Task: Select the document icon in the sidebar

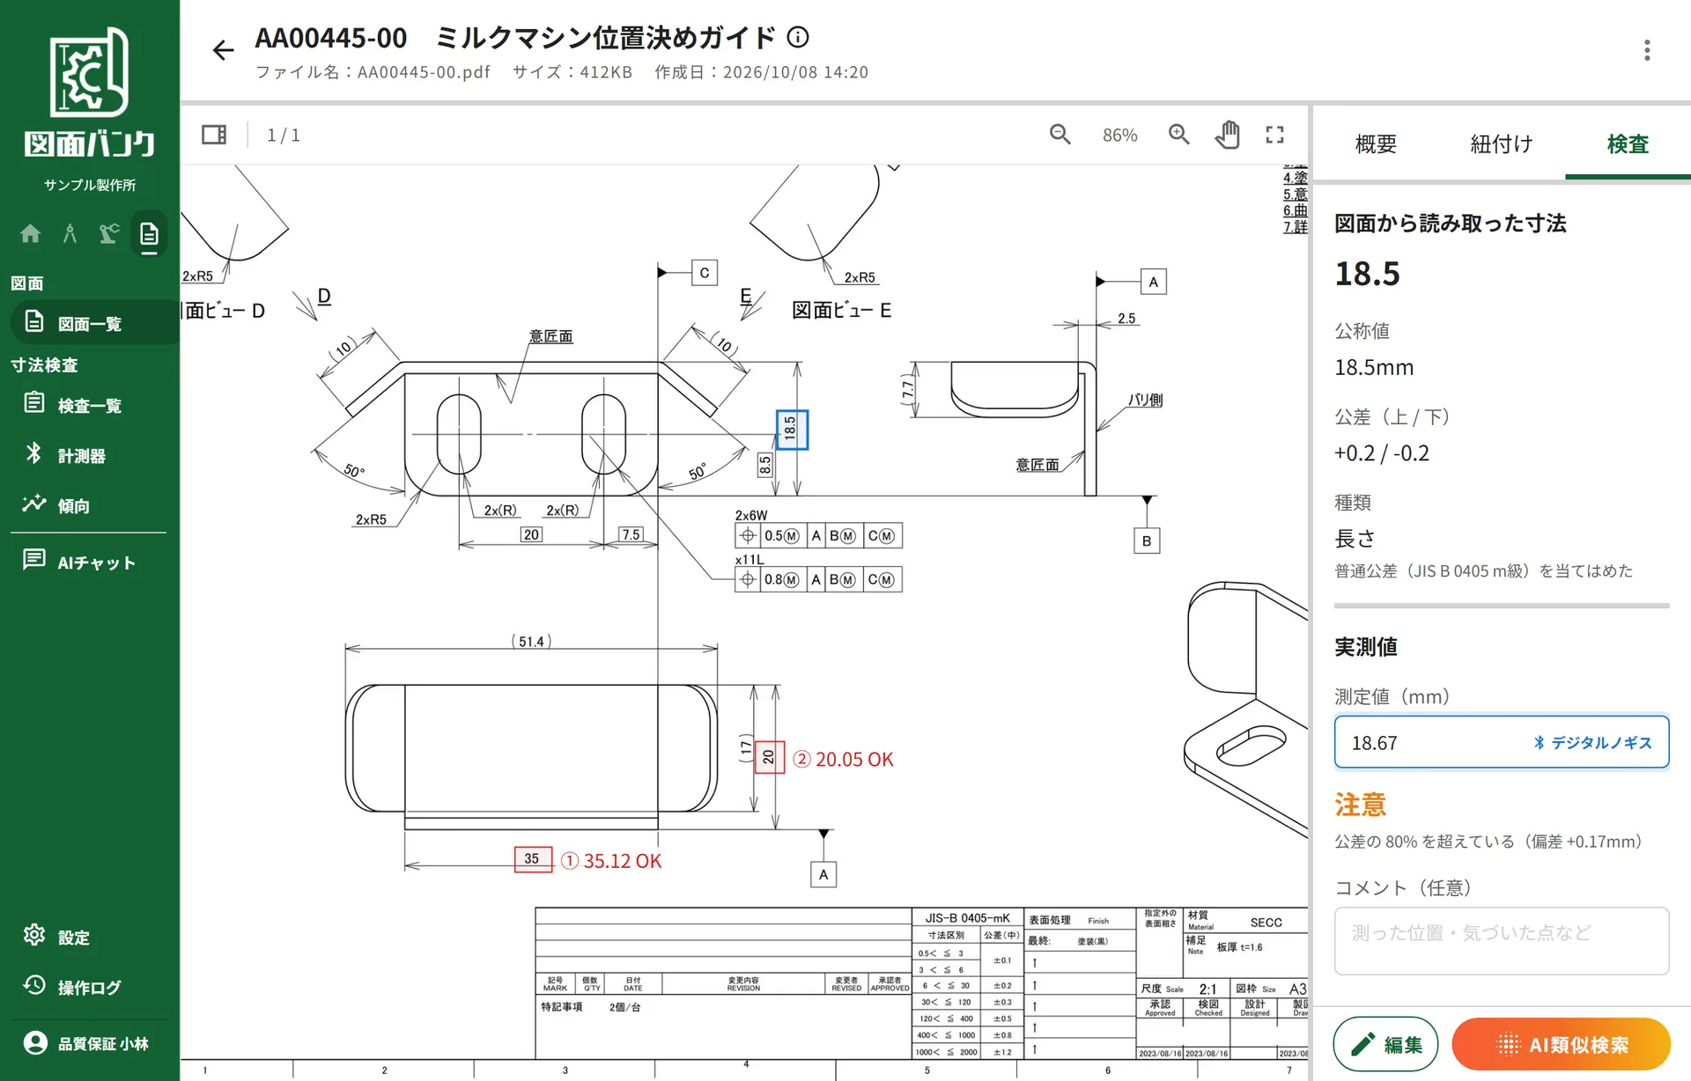Action: tap(150, 234)
